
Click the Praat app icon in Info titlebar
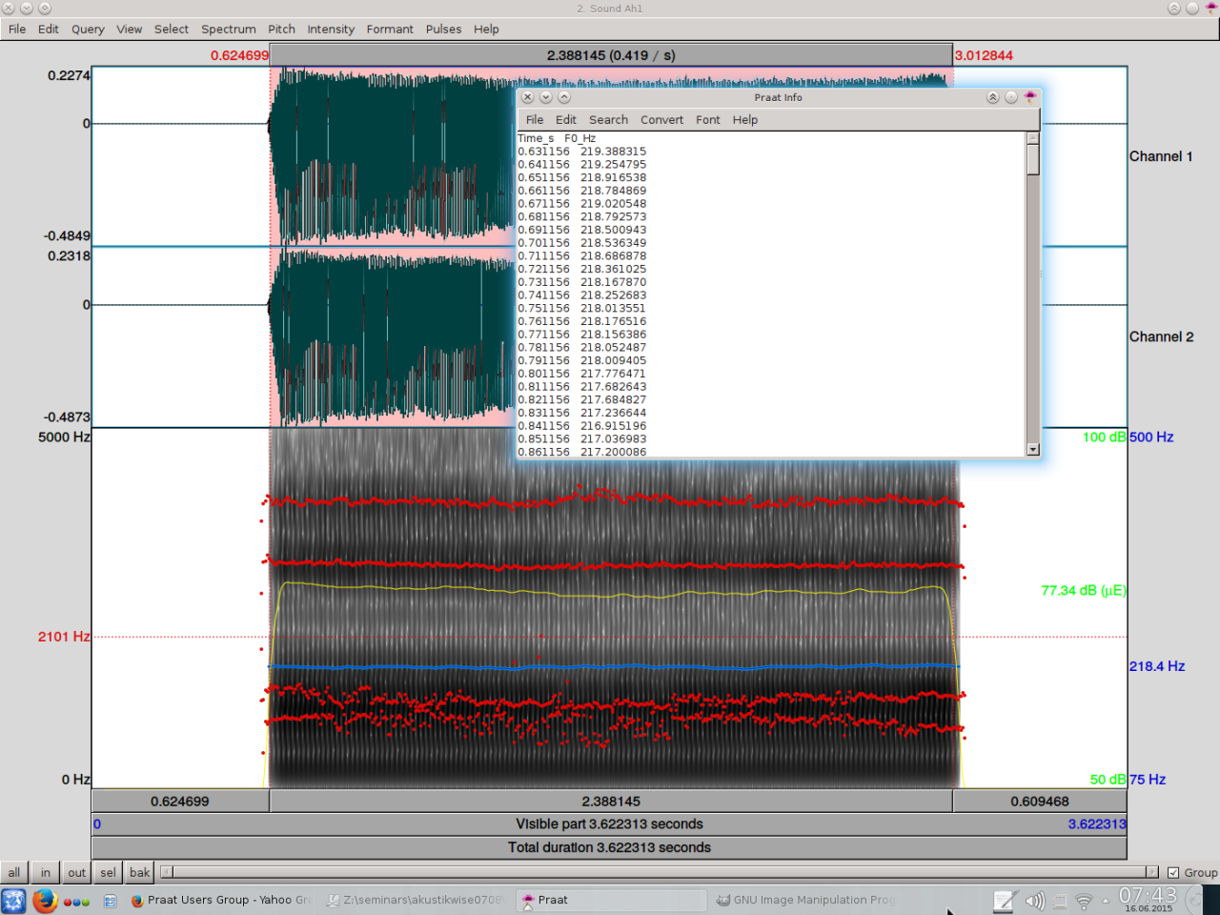point(1029,97)
